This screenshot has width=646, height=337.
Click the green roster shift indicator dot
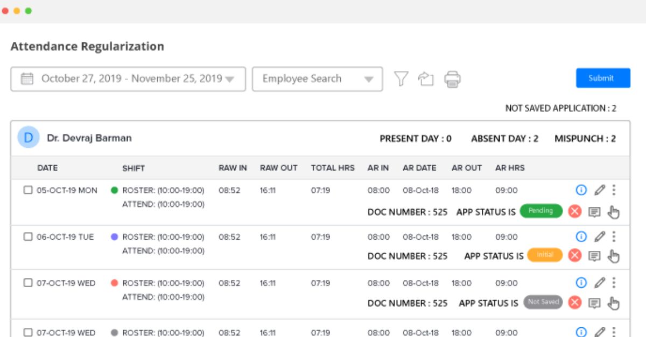[114, 190]
